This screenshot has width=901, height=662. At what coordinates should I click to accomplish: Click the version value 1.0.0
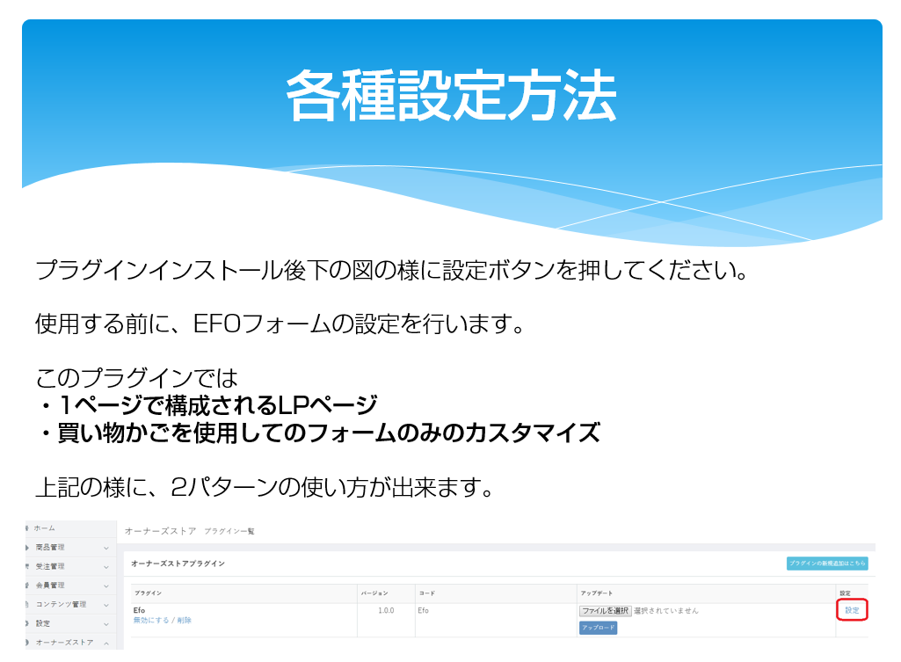click(386, 610)
